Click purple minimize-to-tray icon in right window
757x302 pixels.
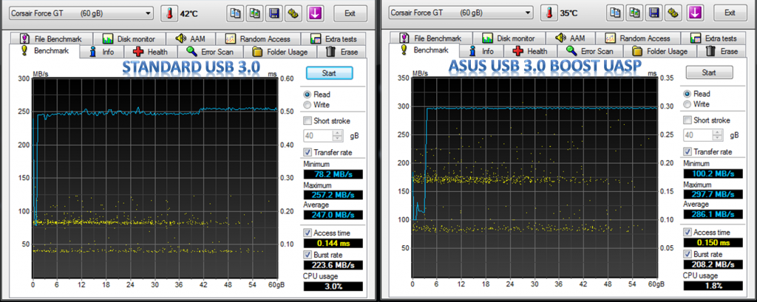point(693,13)
